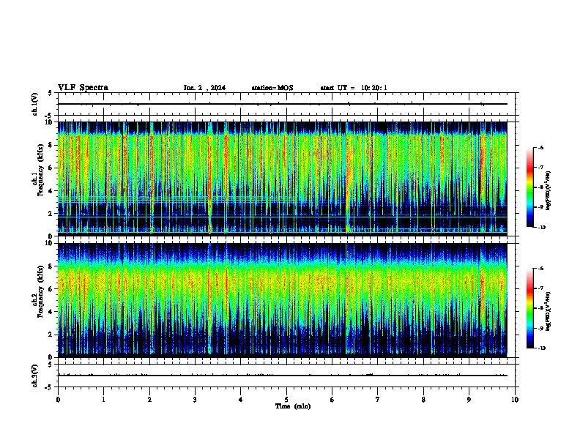This screenshot has height=448, width=580.
Task: Click the ch.1(V) waveform axis label
Action: (34, 104)
